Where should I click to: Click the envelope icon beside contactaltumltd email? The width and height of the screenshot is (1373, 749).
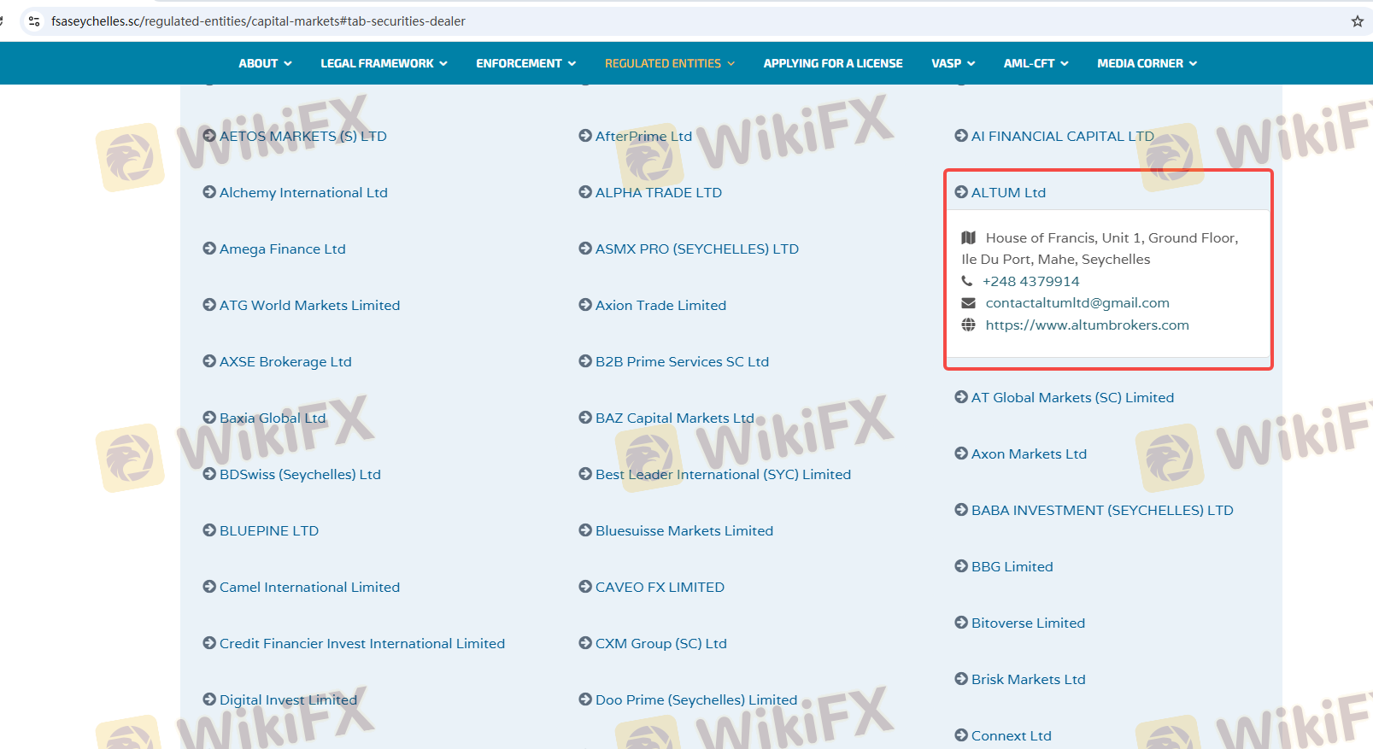point(968,303)
